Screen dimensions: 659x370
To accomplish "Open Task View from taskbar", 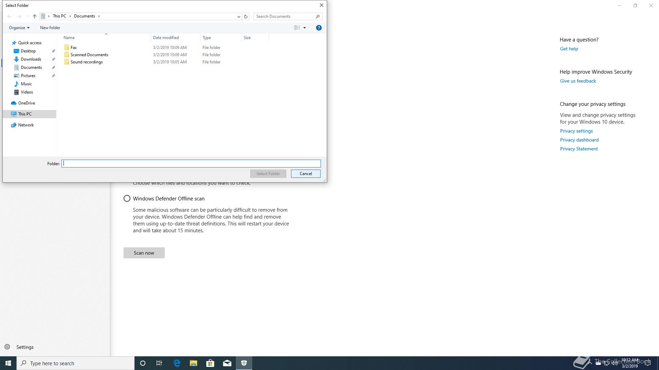I will pos(159,363).
